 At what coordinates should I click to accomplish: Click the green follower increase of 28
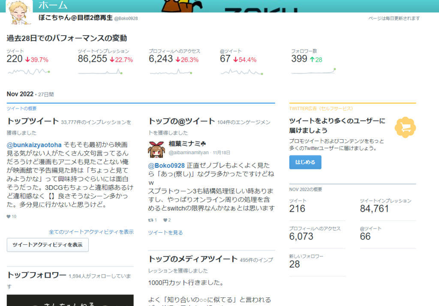point(316,60)
